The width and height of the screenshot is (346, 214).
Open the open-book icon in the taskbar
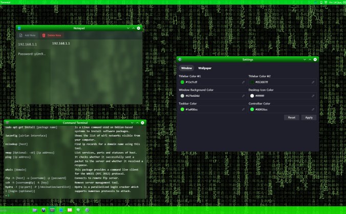[x=70, y=210]
